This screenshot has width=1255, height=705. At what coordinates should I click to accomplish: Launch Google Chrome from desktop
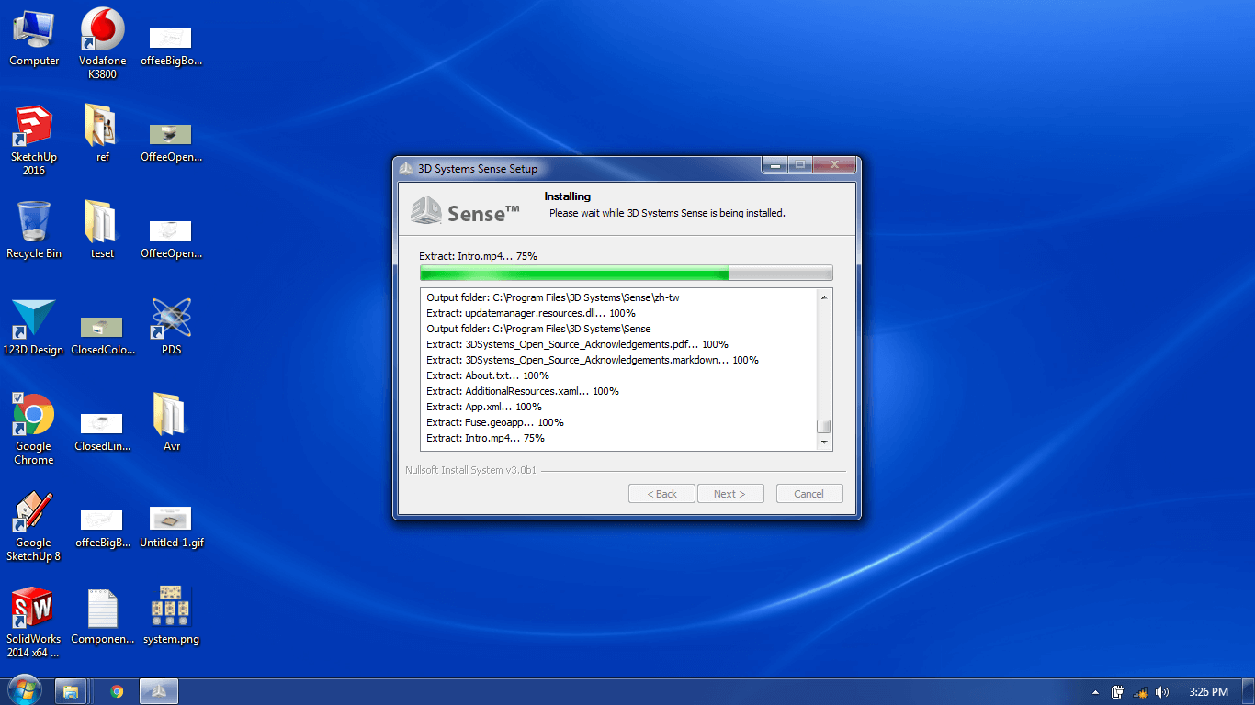click(x=34, y=430)
